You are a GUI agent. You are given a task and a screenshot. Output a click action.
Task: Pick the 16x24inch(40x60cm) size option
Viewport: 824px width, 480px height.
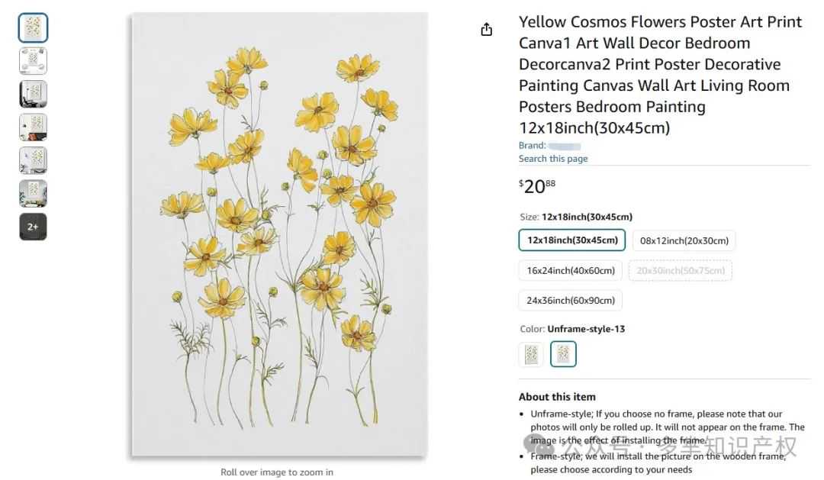point(571,270)
